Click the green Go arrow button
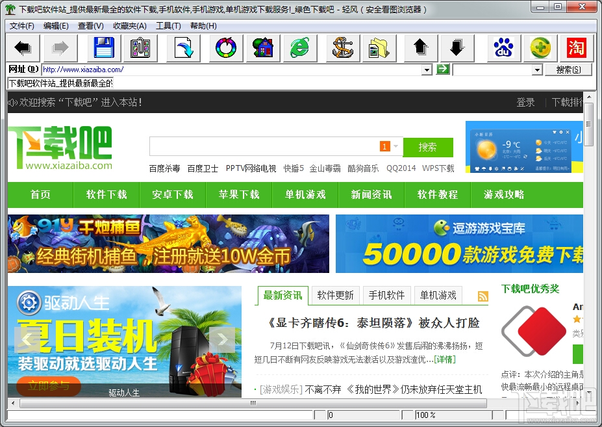This screenshot has height=427, width=602. (443, 69)
